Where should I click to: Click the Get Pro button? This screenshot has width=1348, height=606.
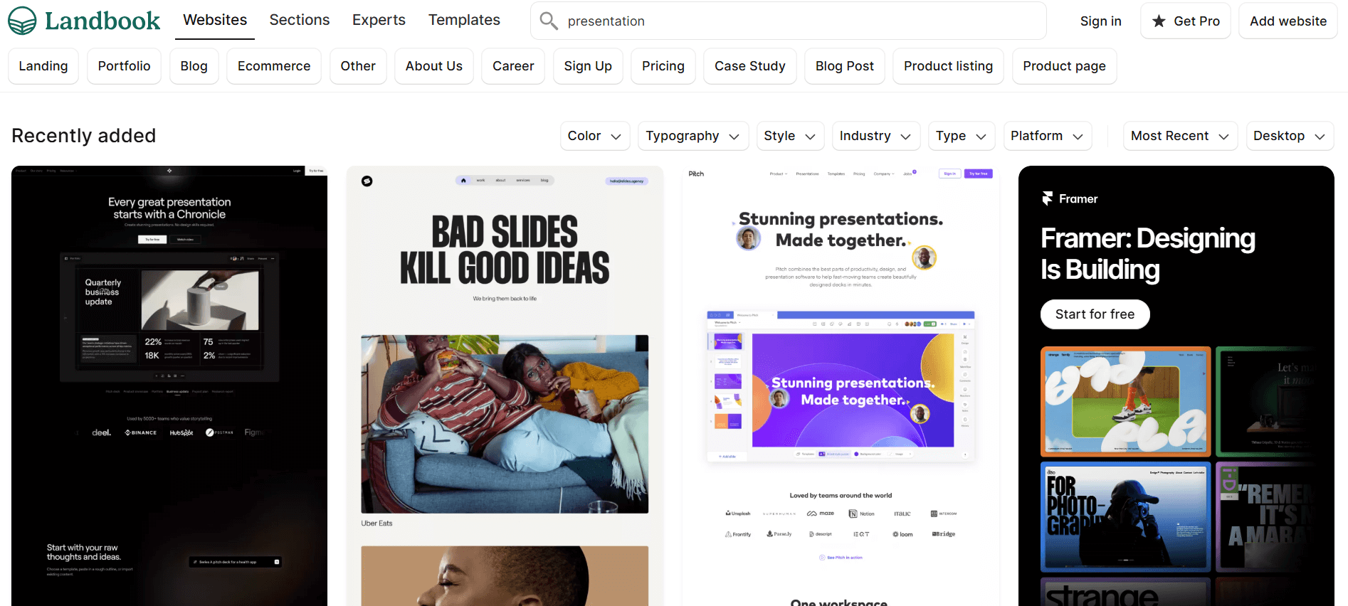click(1186, 21)
